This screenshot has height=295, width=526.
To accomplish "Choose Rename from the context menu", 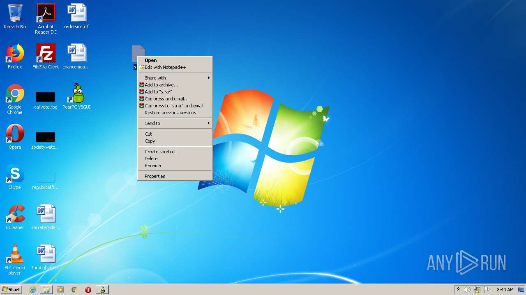I will [x=175, y=166].
